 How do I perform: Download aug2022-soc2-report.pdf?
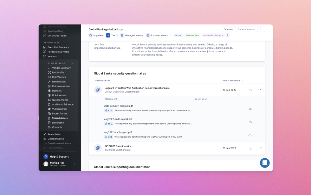(x=250, y=135)
